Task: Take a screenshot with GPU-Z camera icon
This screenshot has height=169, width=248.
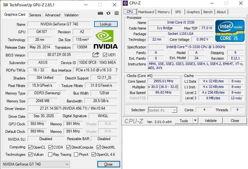Action: pyautogui.click(x=100, y=13)
